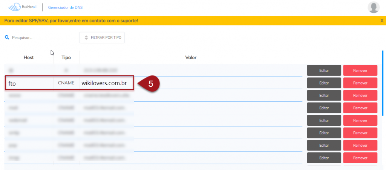Click the Builderall logo icon
This screenshot has height=170, width=386.
(x=14, y=7)
